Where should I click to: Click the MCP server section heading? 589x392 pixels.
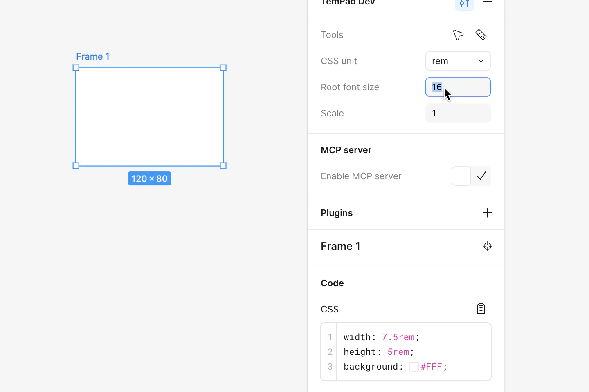346,150
